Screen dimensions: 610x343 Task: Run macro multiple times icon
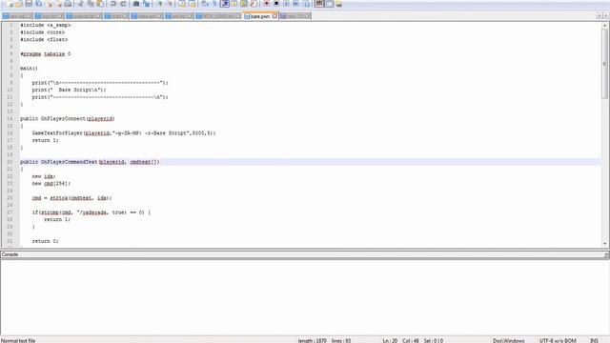pos(295,4)
